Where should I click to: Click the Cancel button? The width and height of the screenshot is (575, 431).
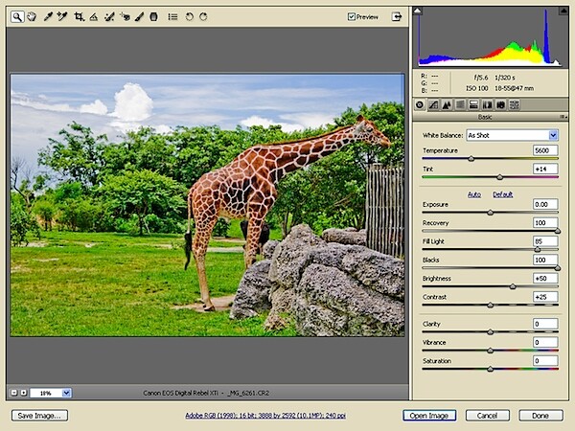coord(488,416)
